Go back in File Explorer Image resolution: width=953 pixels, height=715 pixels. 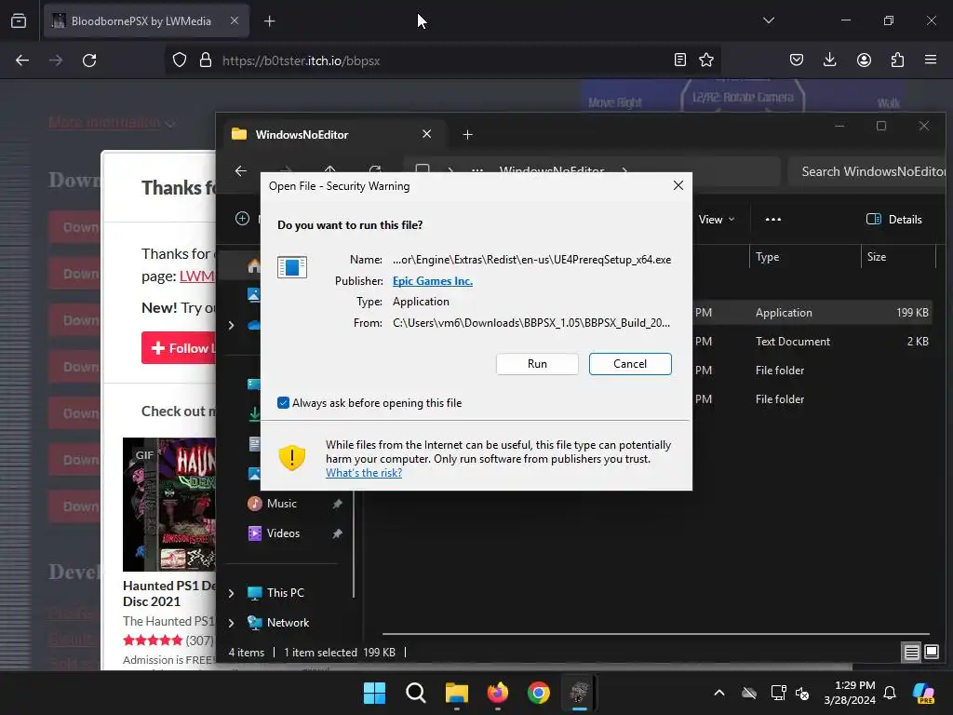click(x=241, y=171)
